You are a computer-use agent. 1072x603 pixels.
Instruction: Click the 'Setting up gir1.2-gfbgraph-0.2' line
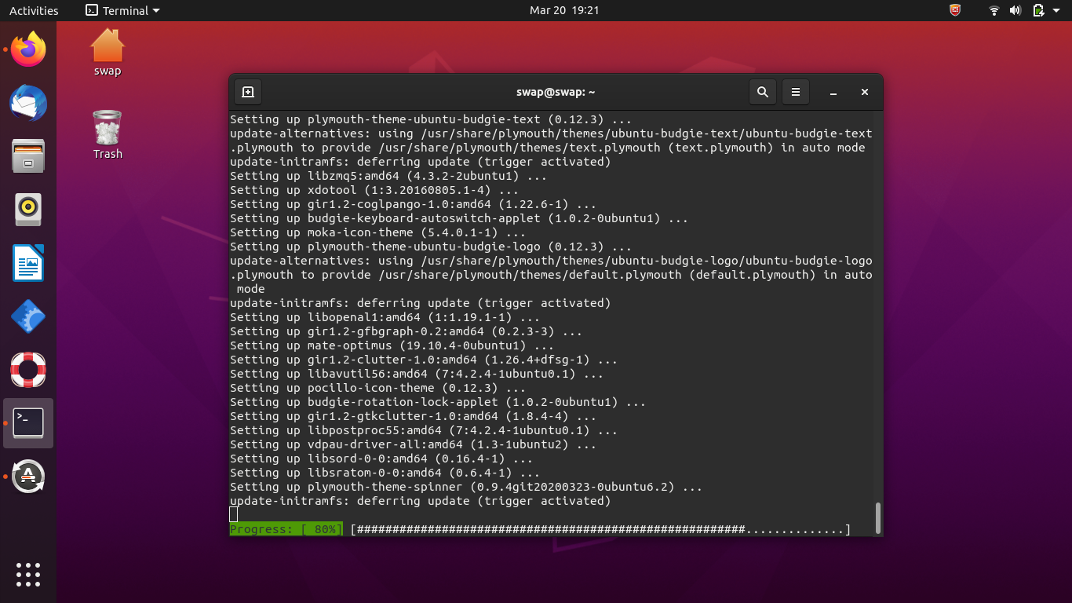tap(407, 331)
